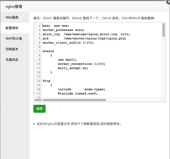This screenshot has width=170, height=159.
Task: Click the 'user www www;' line
Action: [56, 26]
